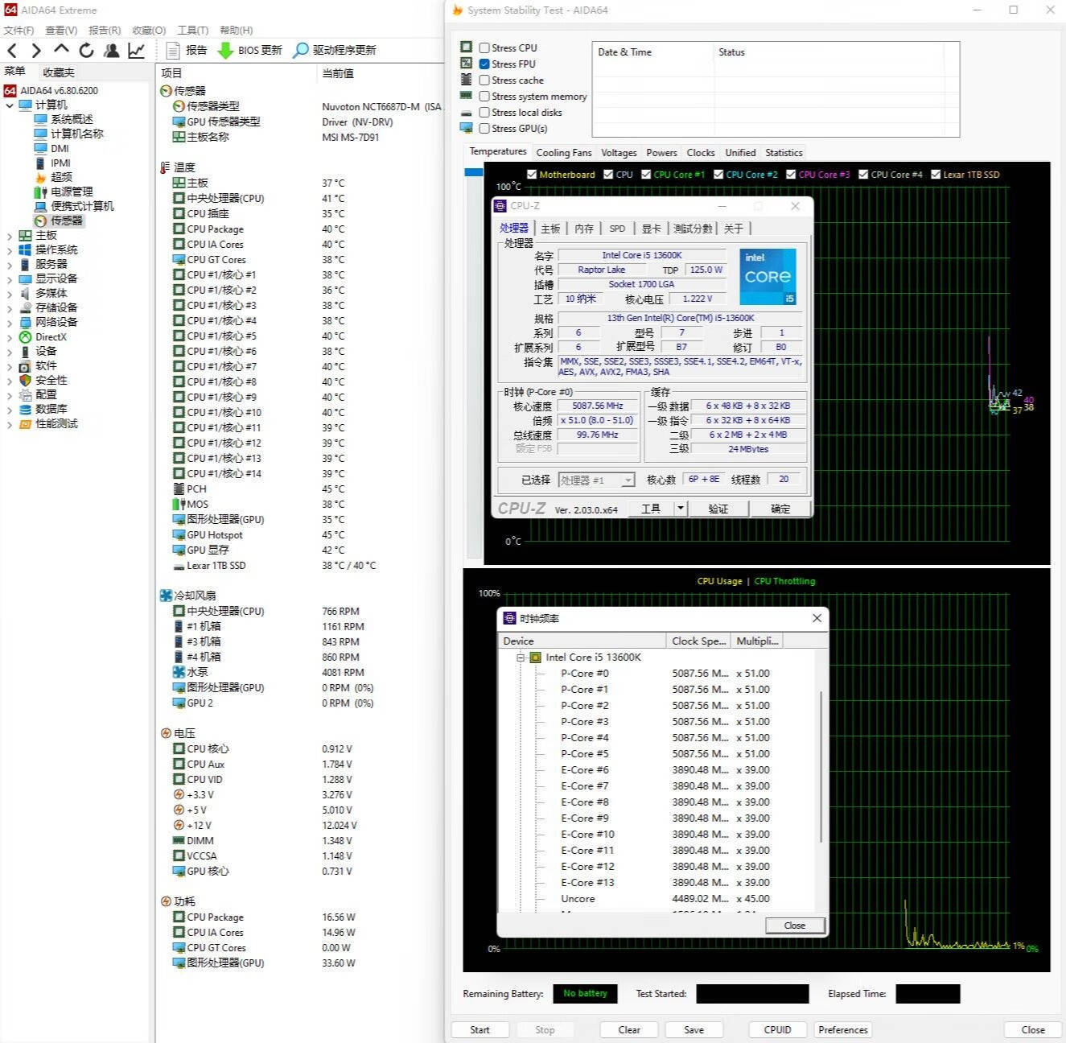Click the refresh icon in AIDA64 toolbar
1066x1043 pixels.
pyautogui.click(x=86, y=50)
